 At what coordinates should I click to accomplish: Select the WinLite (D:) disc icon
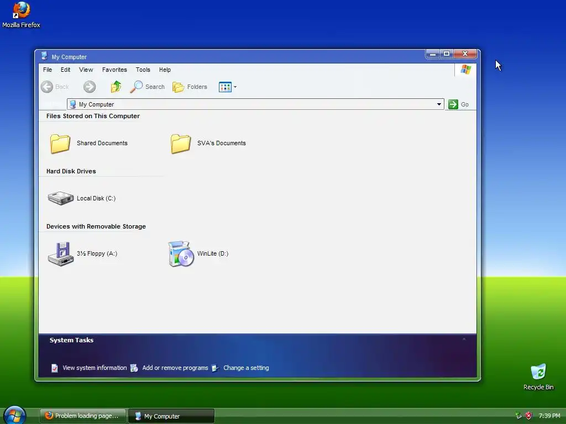[x=181, y=254]
